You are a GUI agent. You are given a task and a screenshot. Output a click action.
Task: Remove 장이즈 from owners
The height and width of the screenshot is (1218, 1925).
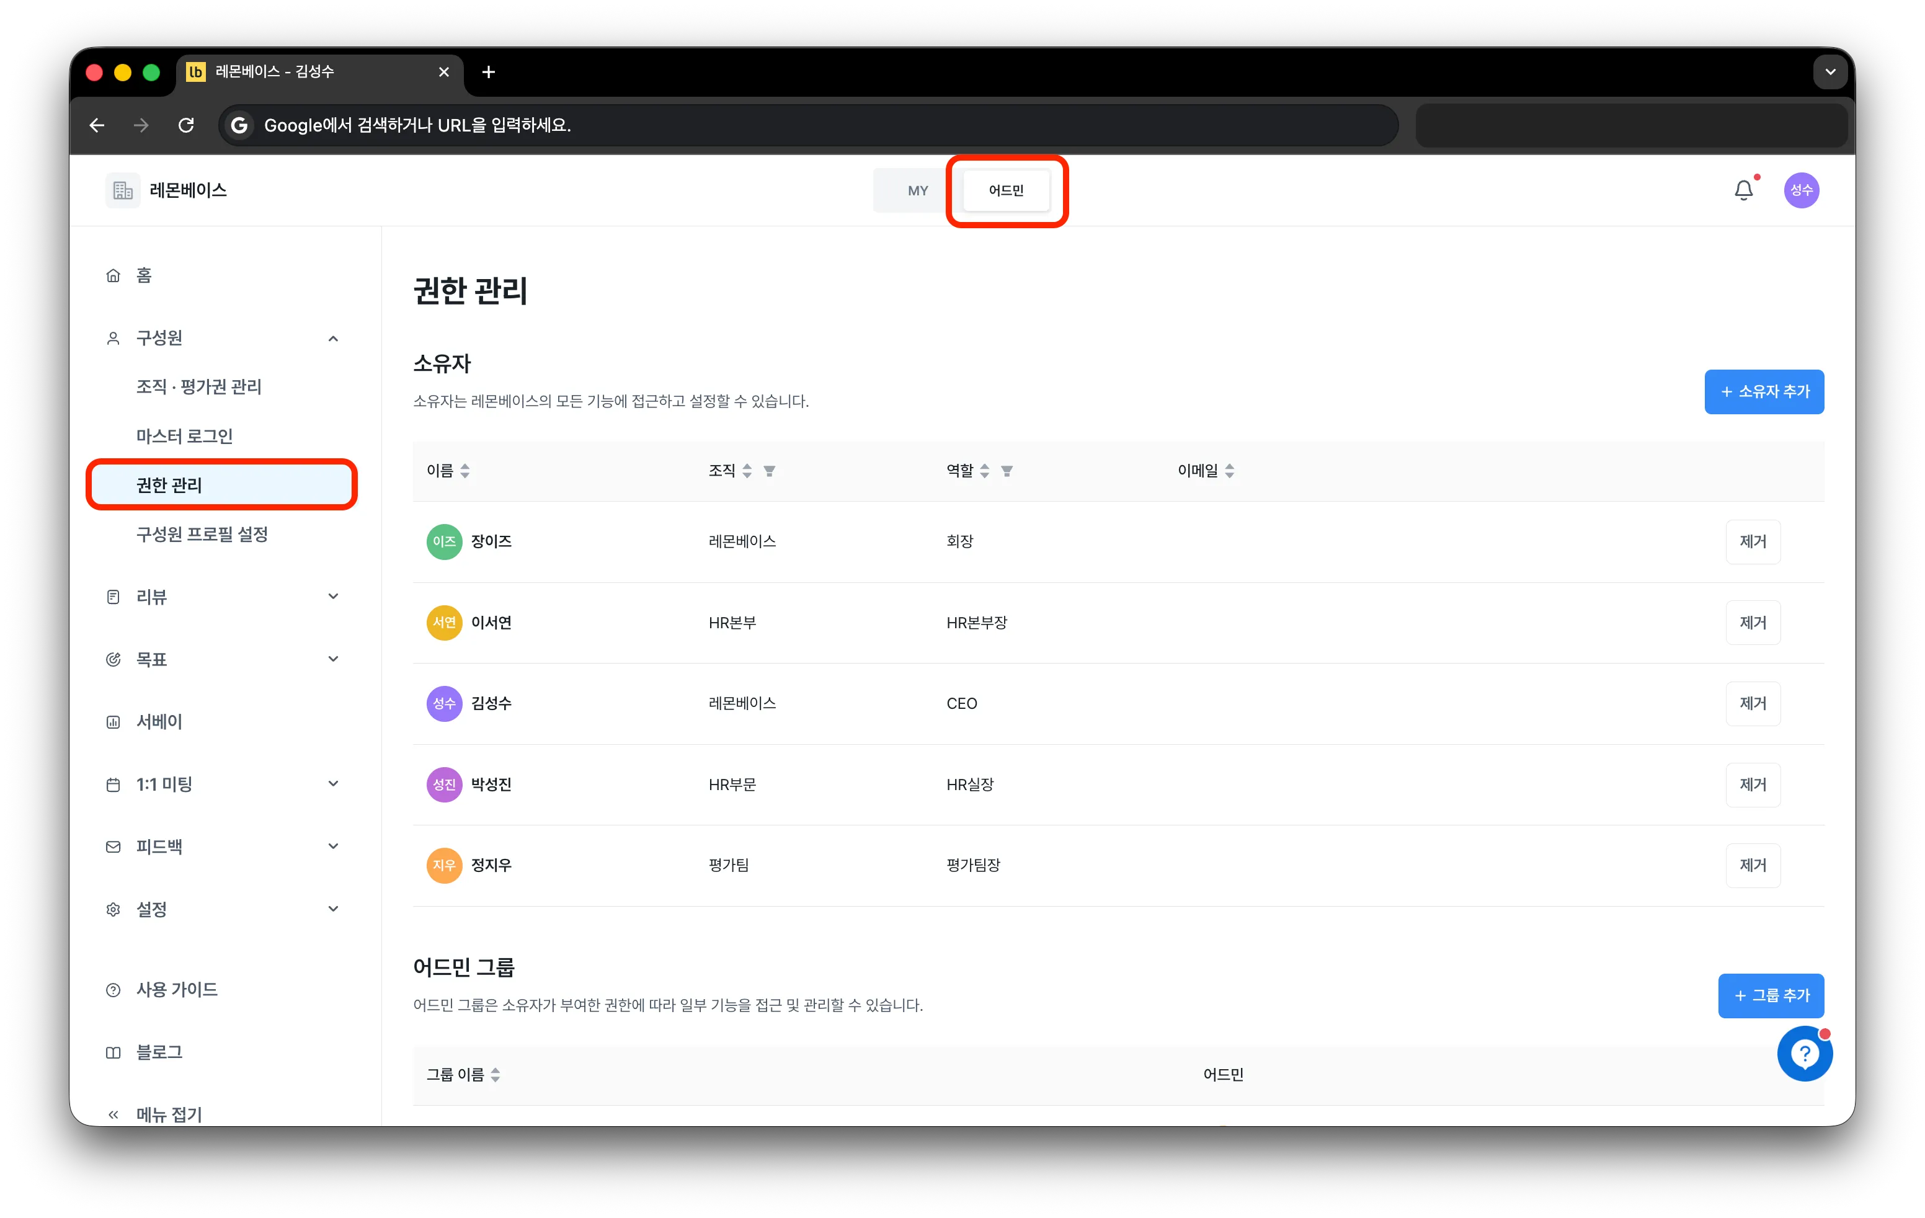pyautogui.click(x=1753, y=542)
